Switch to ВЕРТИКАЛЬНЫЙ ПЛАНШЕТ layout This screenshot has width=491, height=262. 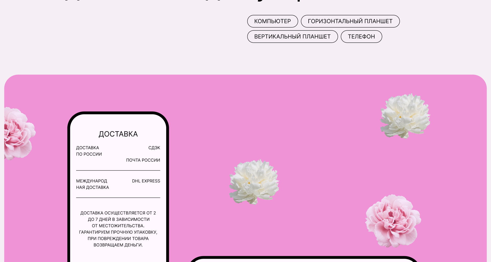click(293, 37)
